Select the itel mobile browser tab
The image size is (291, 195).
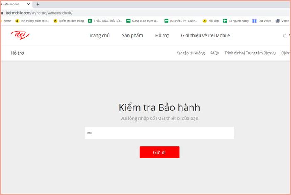pyautogui.click(x=16, y=4)
